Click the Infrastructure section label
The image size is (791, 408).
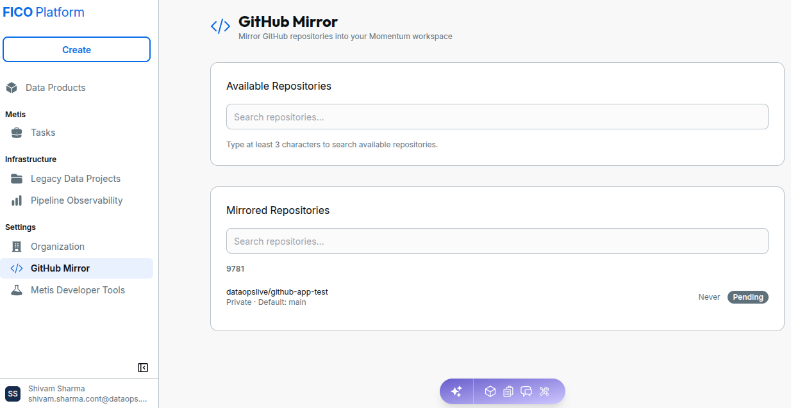coord(31,159)
